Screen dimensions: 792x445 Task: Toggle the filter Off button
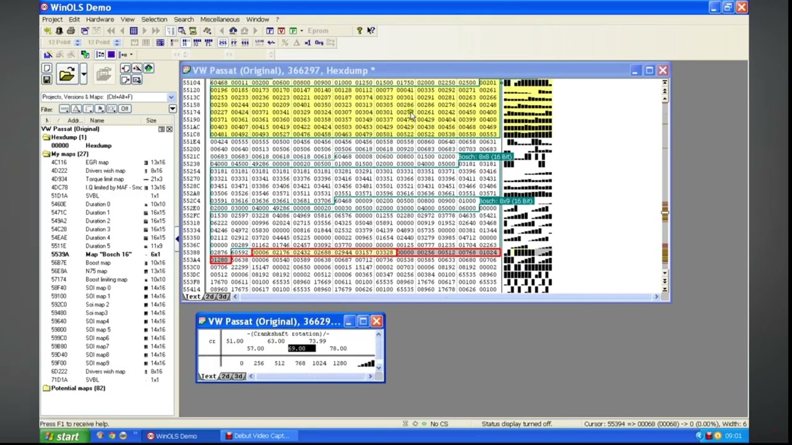(125, 109)
